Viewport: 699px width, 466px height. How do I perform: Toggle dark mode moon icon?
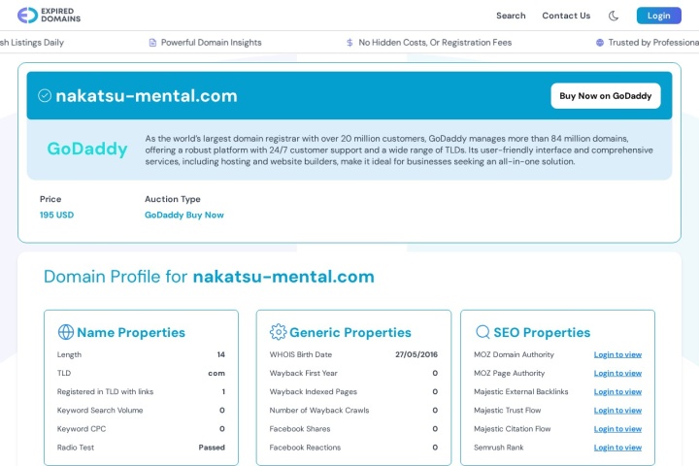point(614,17)
